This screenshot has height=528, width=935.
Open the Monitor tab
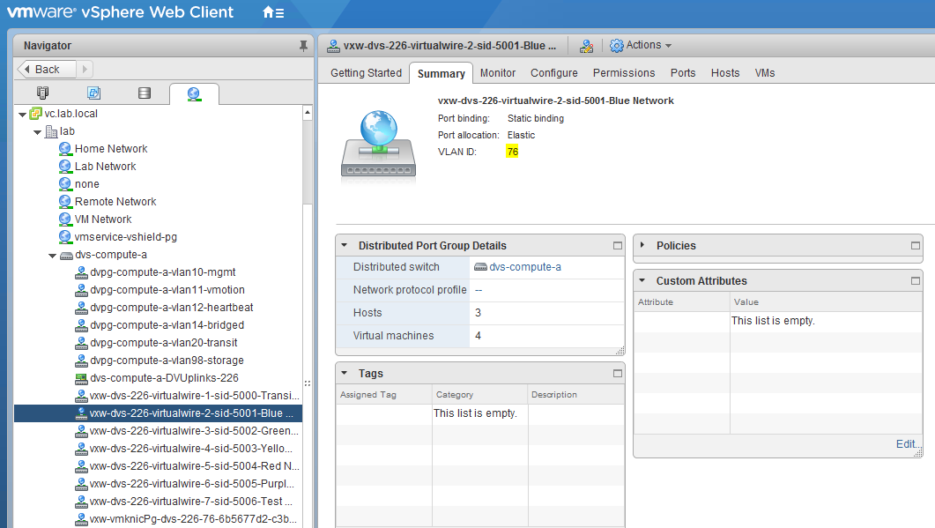click(x=498, y=73)
